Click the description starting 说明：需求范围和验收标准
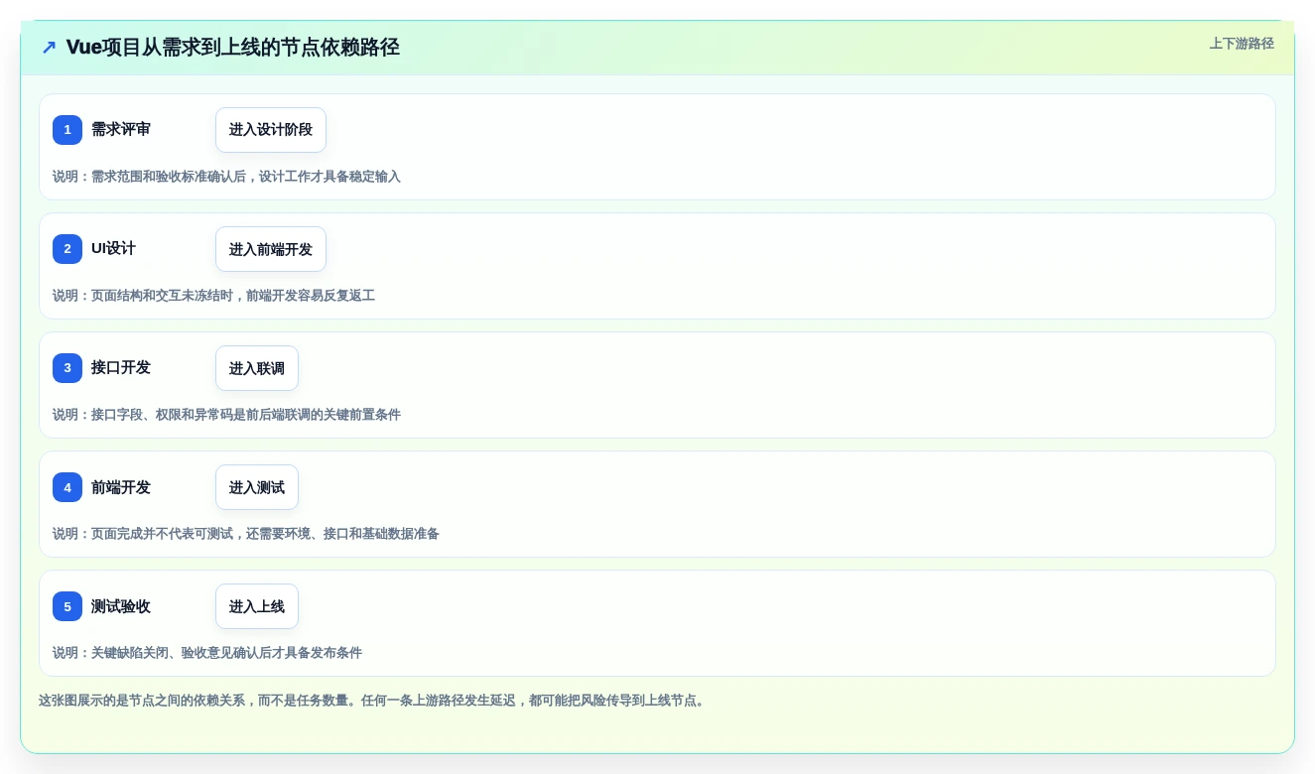This screenshot has height=774, width=1315. 226,177
